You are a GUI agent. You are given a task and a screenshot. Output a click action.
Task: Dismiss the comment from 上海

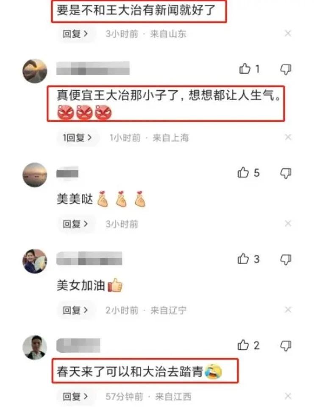pyautogui.click(x=288, y=137)
